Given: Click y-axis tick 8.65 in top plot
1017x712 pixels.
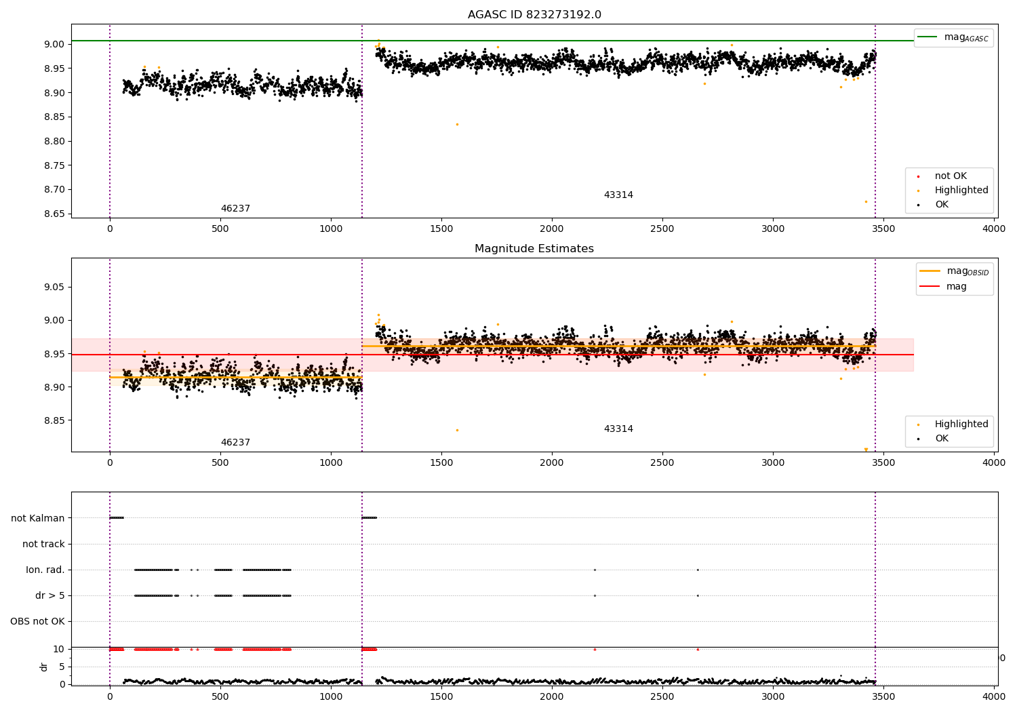Looking at the screenshot, I should pos(54,214).
